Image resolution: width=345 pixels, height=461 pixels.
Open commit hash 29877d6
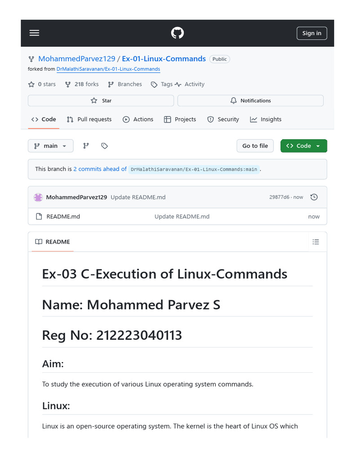279,197
